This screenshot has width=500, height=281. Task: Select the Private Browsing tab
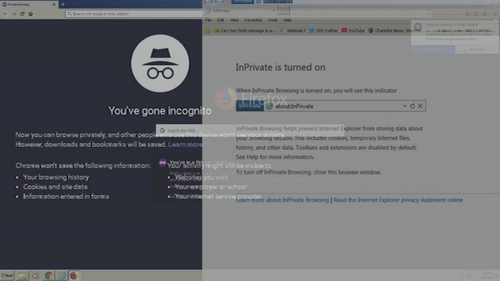click(x=27, y=4)
